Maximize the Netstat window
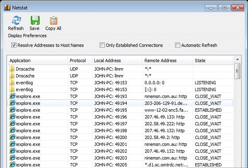248x168 pixels. 224,7
